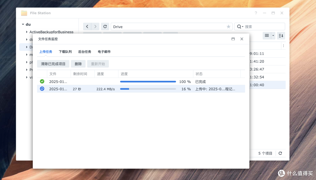Click the 27 秒 remaining time

(x=77, y=89)
